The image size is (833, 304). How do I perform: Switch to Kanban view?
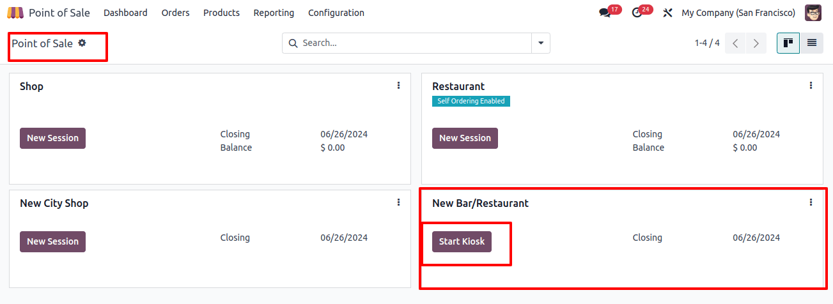(x=788, y=43)
